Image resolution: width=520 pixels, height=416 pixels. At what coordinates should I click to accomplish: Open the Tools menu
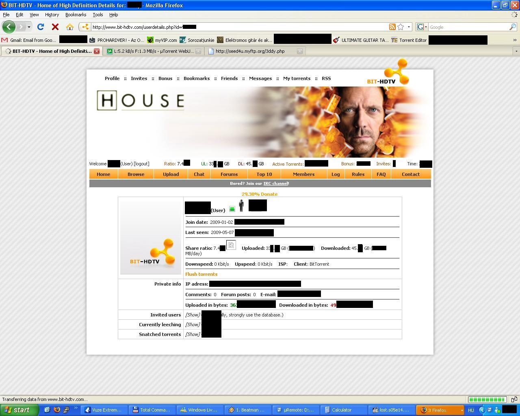pyautogui.click(x=98, y=15)
